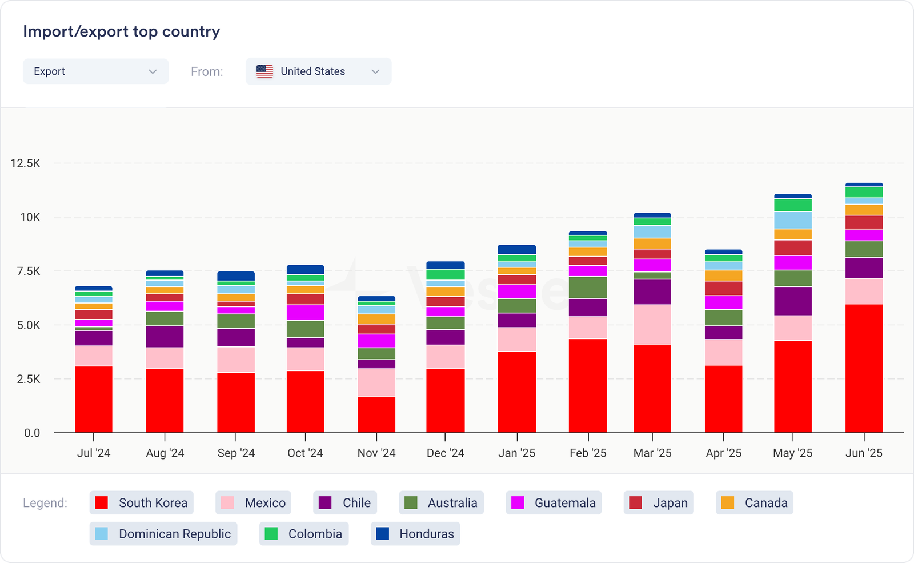Toggle South Korea legend item

[142, 503]
